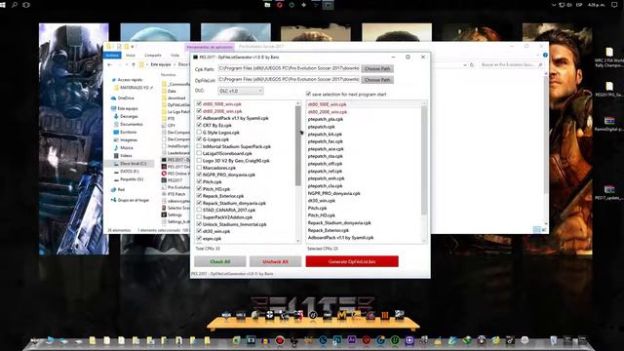Viewport: 624px width, 351px height.
Task: Click left CPK list scroll-down arrow
Action: tap(298, 241)
